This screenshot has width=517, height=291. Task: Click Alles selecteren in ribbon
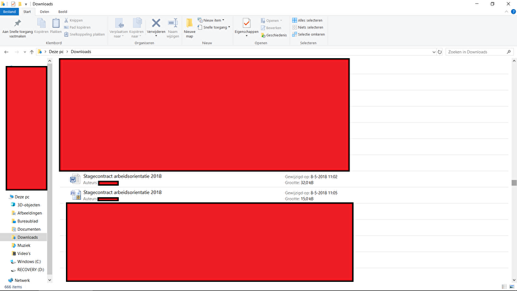(306, 20)
